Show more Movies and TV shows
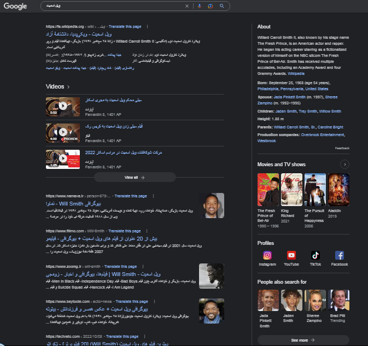The width and height of the screenshot is (368, 346). pos(344,165)
